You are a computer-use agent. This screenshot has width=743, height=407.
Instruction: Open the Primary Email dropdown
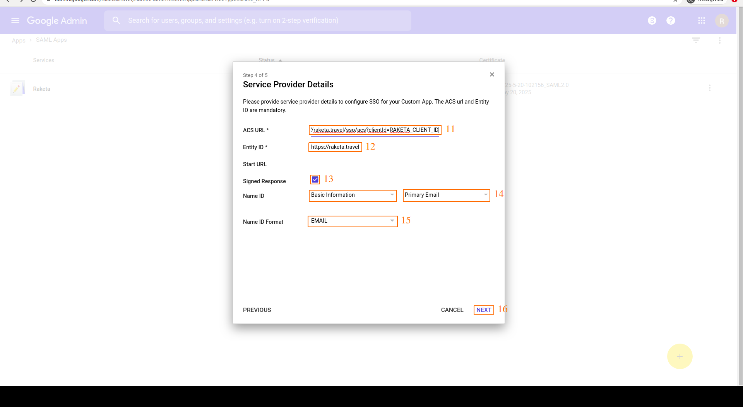click(x=446, y=195)
